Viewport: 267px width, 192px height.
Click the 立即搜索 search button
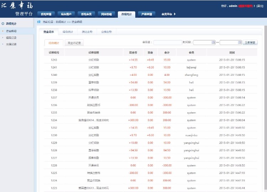(250, 43)
